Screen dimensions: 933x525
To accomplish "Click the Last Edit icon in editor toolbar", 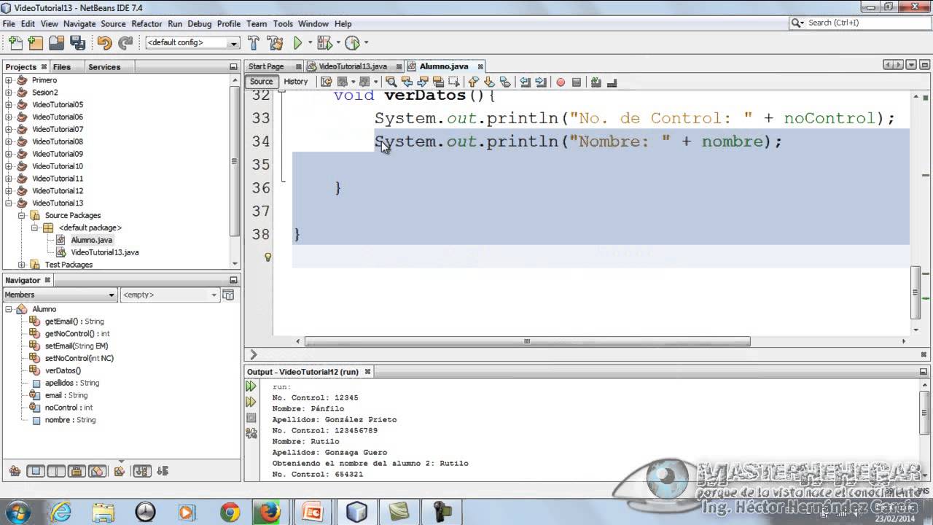I will (x=326, y=82).
